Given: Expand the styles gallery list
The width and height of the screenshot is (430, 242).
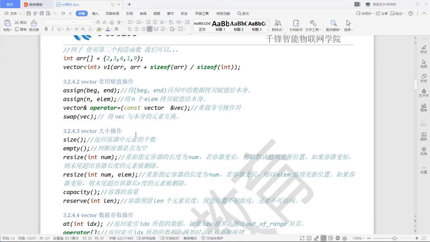Looking at the screenshot, I should (267, 30).
